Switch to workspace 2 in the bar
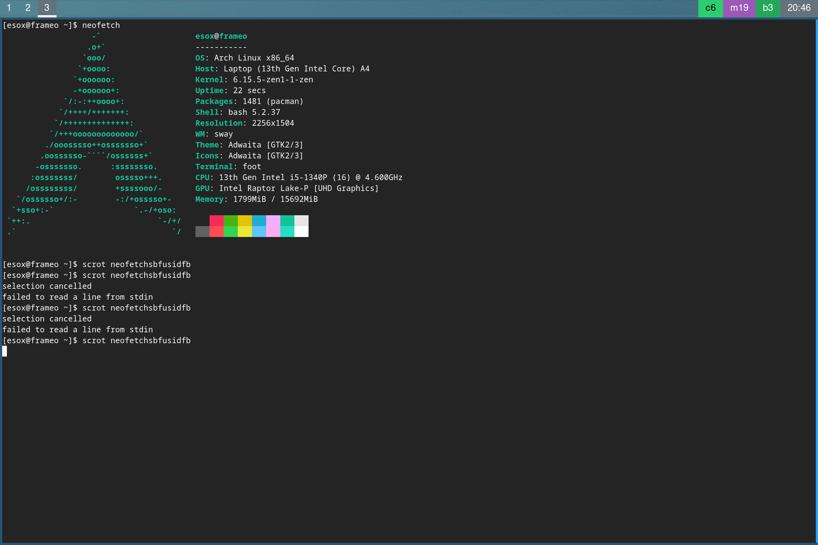This screenshot has width=818, height=545. click(28, 8)
